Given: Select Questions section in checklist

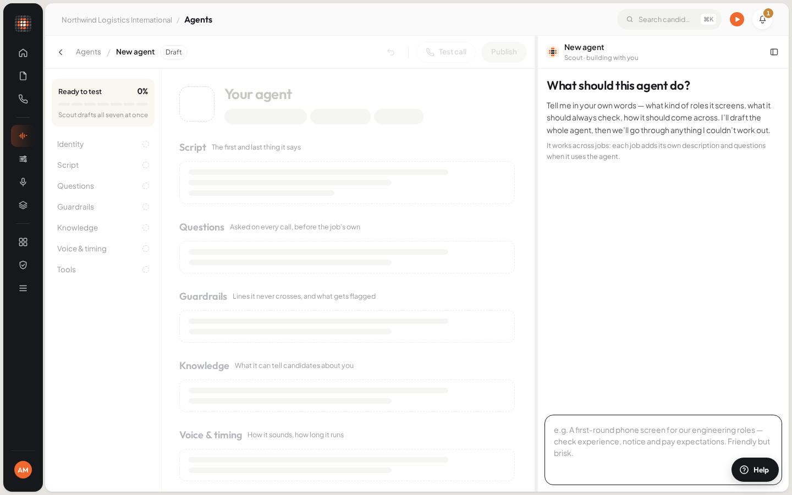Looking at the screenshot, I should pos(103,186).
